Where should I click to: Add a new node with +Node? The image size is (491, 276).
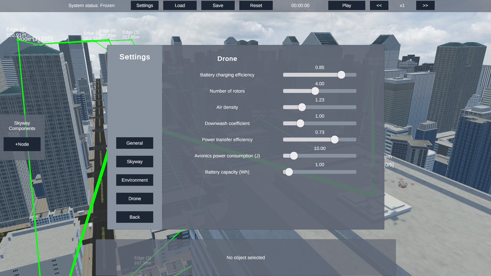click(x=22, y=144)
